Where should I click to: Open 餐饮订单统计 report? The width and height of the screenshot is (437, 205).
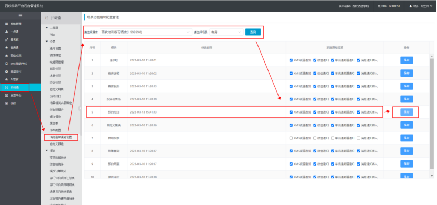tap(58, 171)
